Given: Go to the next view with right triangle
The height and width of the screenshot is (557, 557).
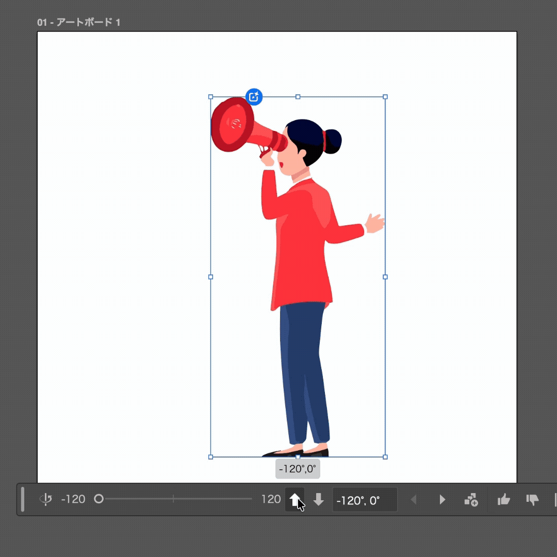Looking at the screenshot, I should click(442, 499).
